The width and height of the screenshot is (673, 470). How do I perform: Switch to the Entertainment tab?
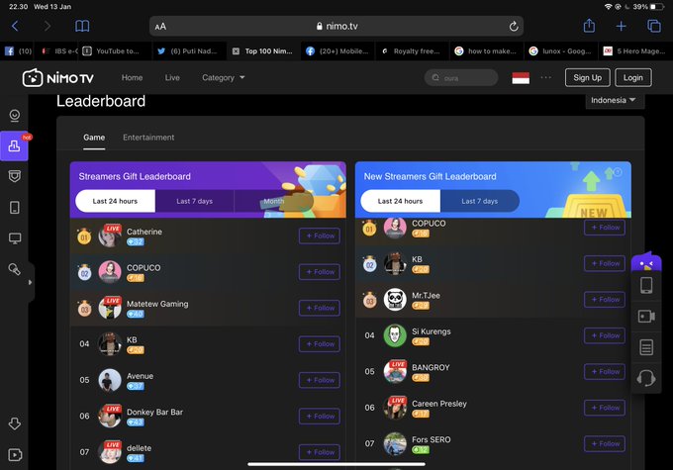(x=148, y=138)
